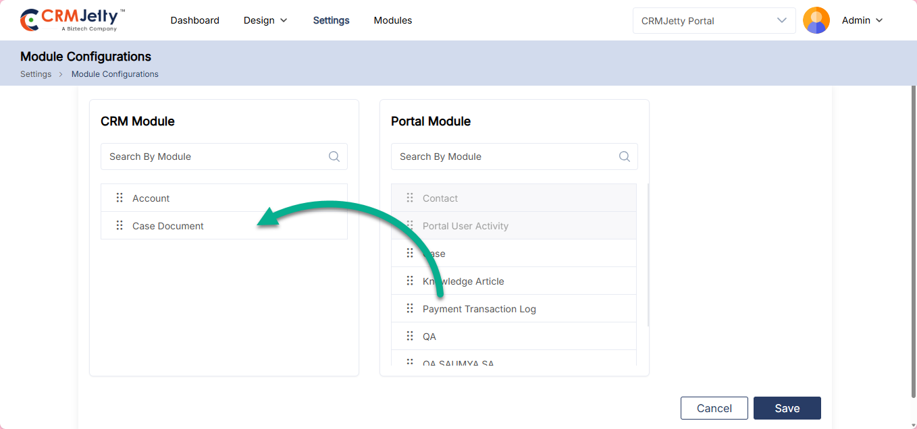This screenshot has height=429, width=917.
Task: Click the search icon in Portal Module
Action: (625, 156)
